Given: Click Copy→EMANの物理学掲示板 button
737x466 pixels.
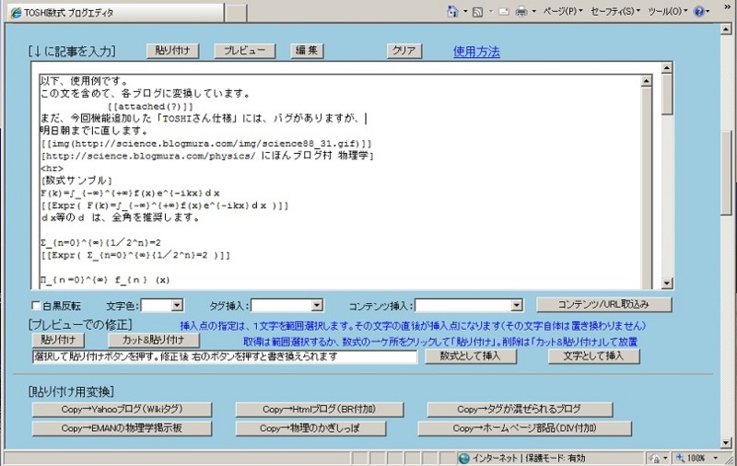Looking at the screenshot, I should pos(122,428).
